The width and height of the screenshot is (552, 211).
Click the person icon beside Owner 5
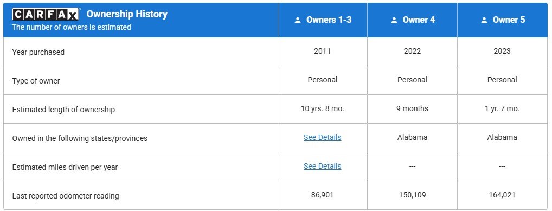coord(484,20)
